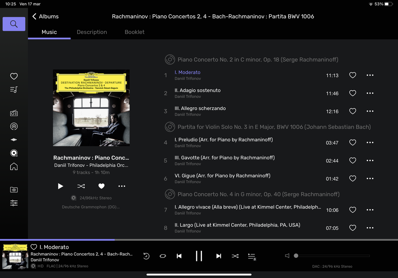This screenshot has width=398, height=278.
Task: Click the replay/rewind icon in player bar
Action: (146, 256)
